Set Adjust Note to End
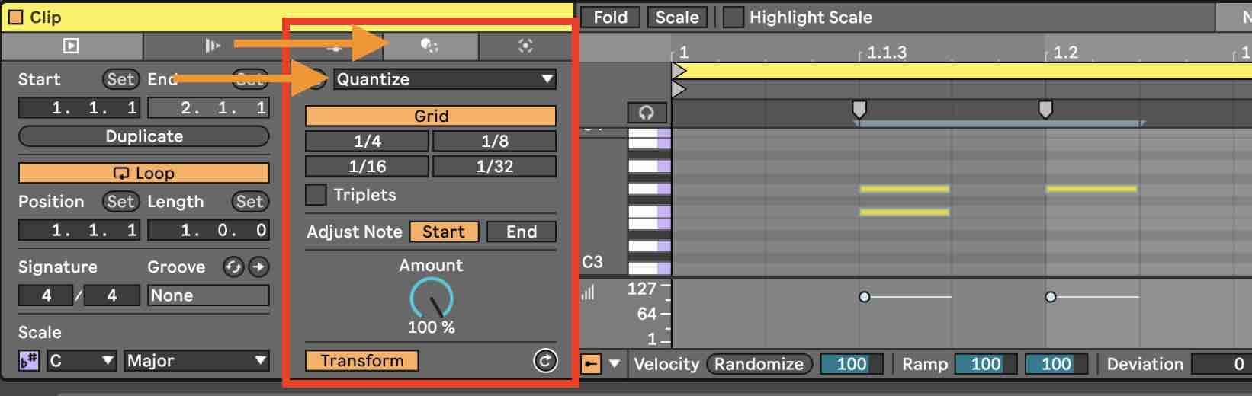This screenshot has height=396, width=1252. [522, 232]
